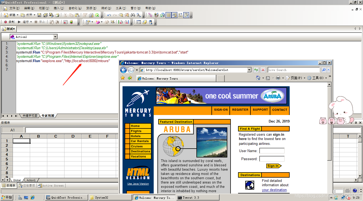Open the 新建 dropdown arrow
The width and height of the screenshot is (363, 201).
coord(18,15)
